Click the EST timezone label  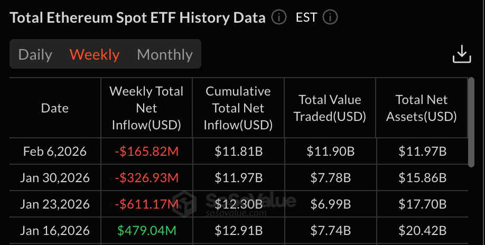[306, 17]
